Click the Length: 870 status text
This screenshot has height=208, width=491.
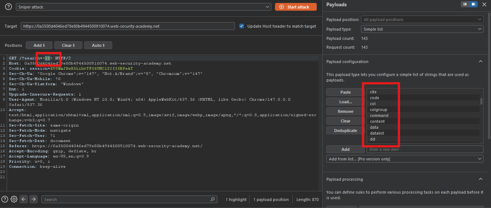[x=308, y=200]
